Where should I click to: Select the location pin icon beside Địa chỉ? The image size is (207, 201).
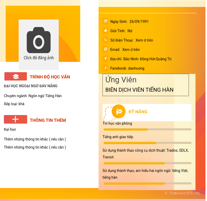click(105, 59)
